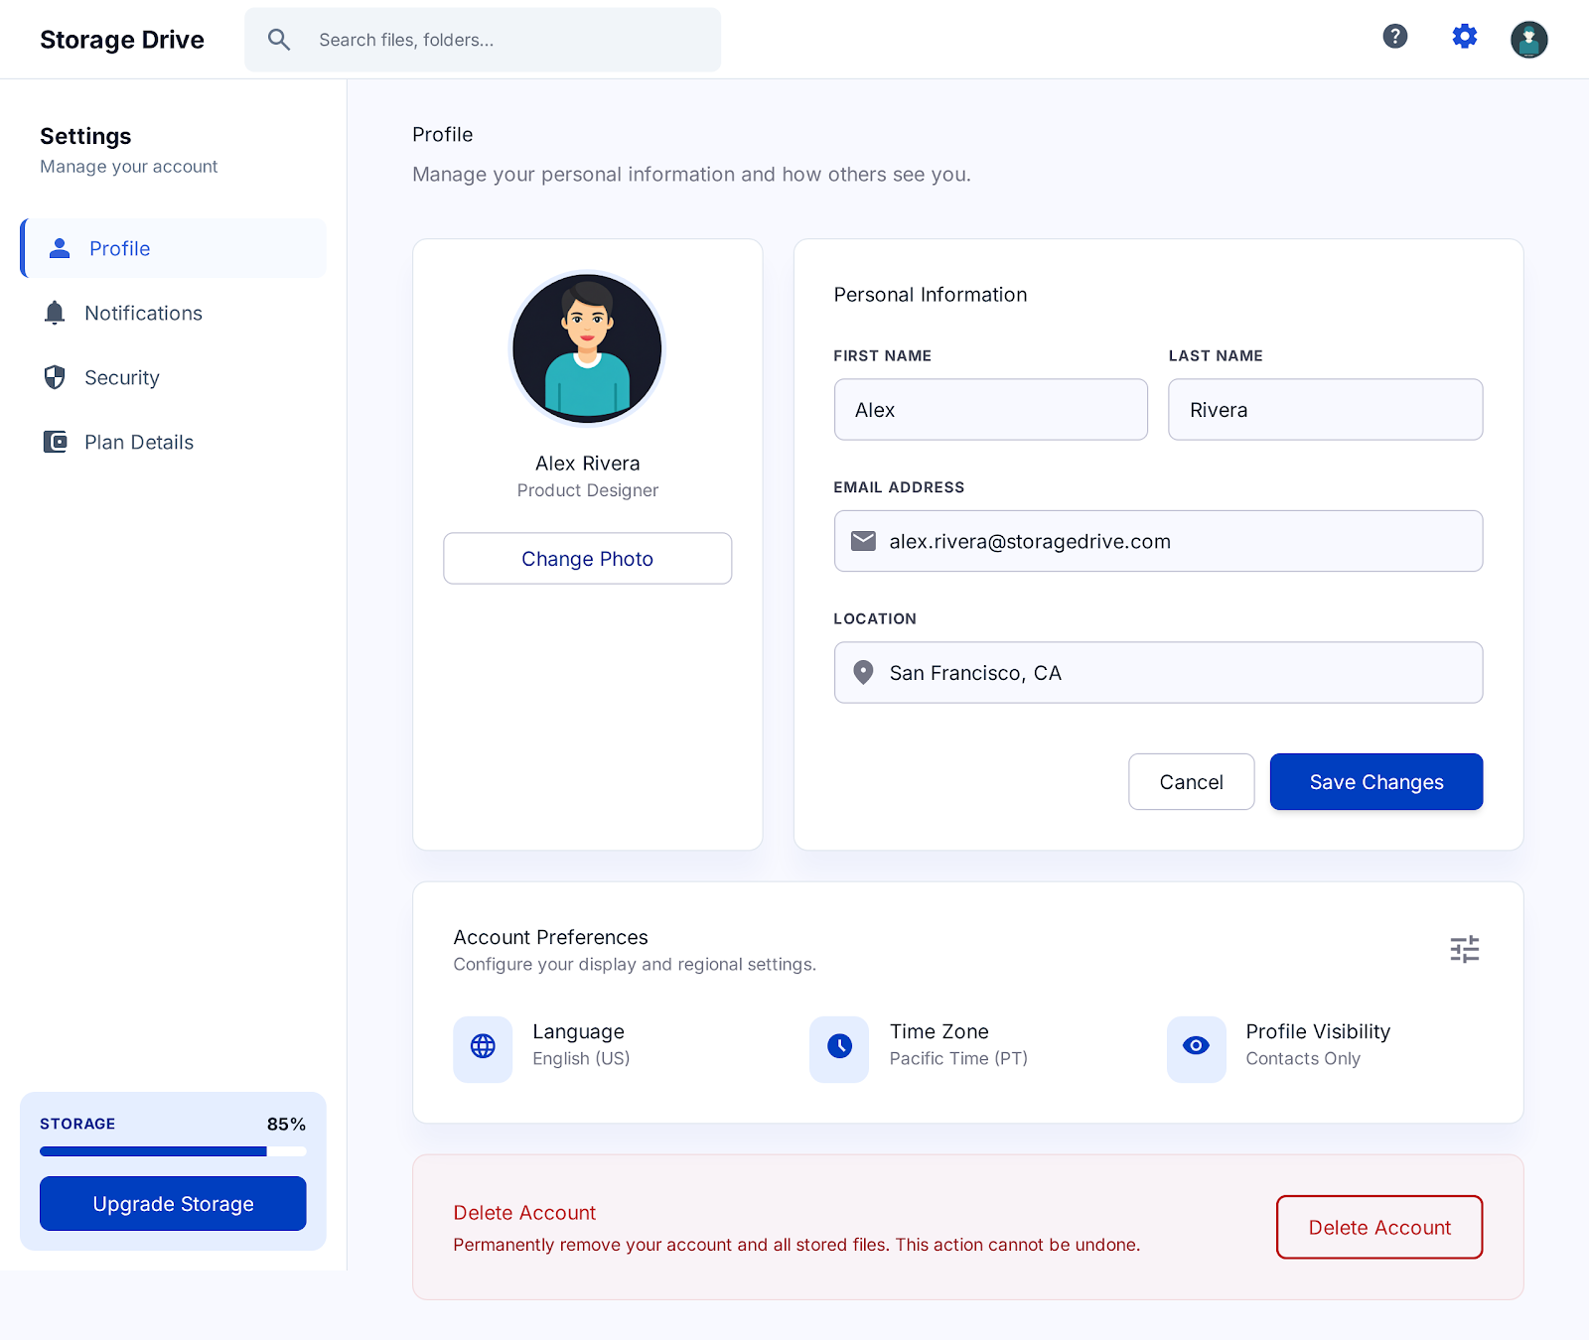Click the Notifications bell icon
1589x1340 pixels.
coord(55,313)
